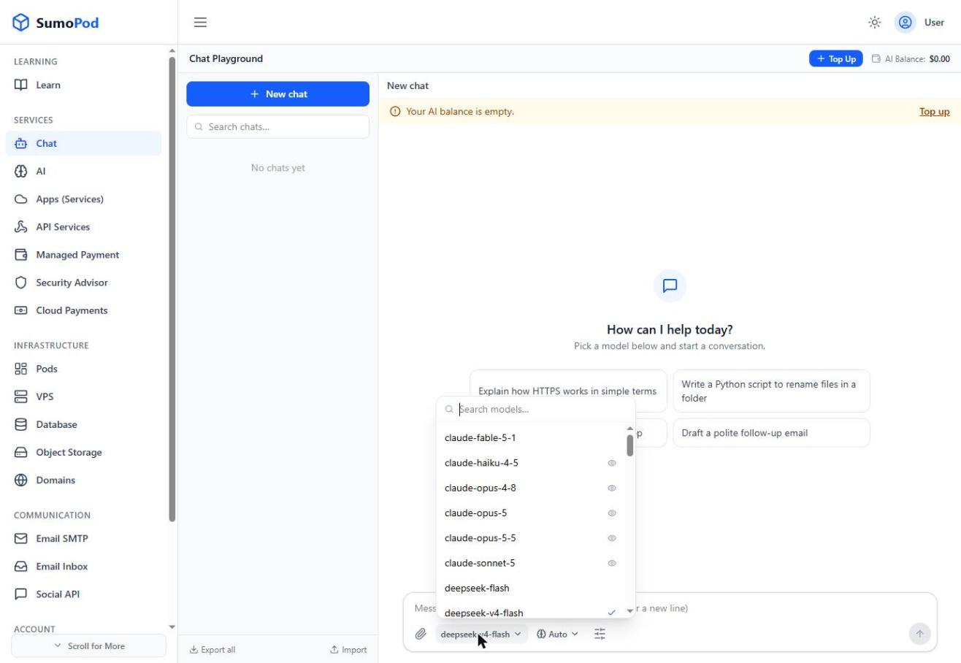Click the paperclip attach file icon

[421, 634]
